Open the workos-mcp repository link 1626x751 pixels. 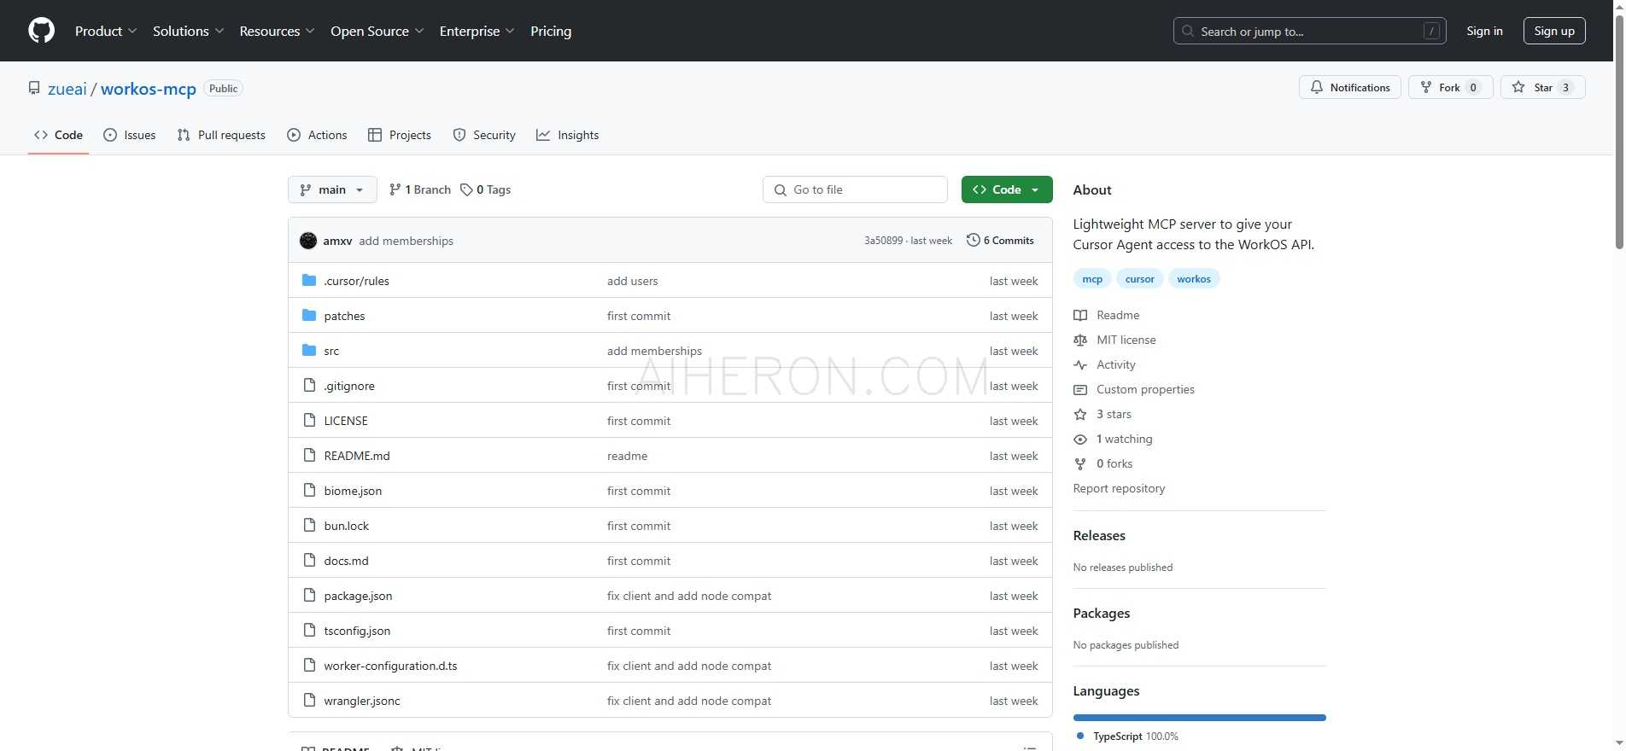pos(149,89)
